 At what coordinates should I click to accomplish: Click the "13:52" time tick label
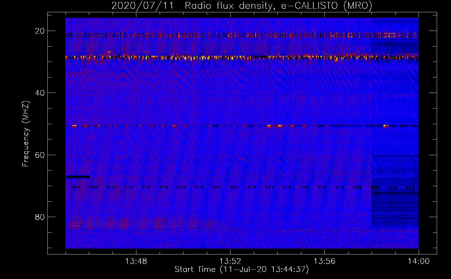[230, 261]
